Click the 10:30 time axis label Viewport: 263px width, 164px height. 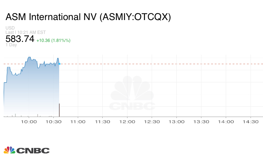coord(53,122)
